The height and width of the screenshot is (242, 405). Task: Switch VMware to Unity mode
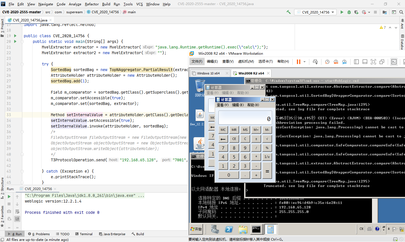pos(382,62)
